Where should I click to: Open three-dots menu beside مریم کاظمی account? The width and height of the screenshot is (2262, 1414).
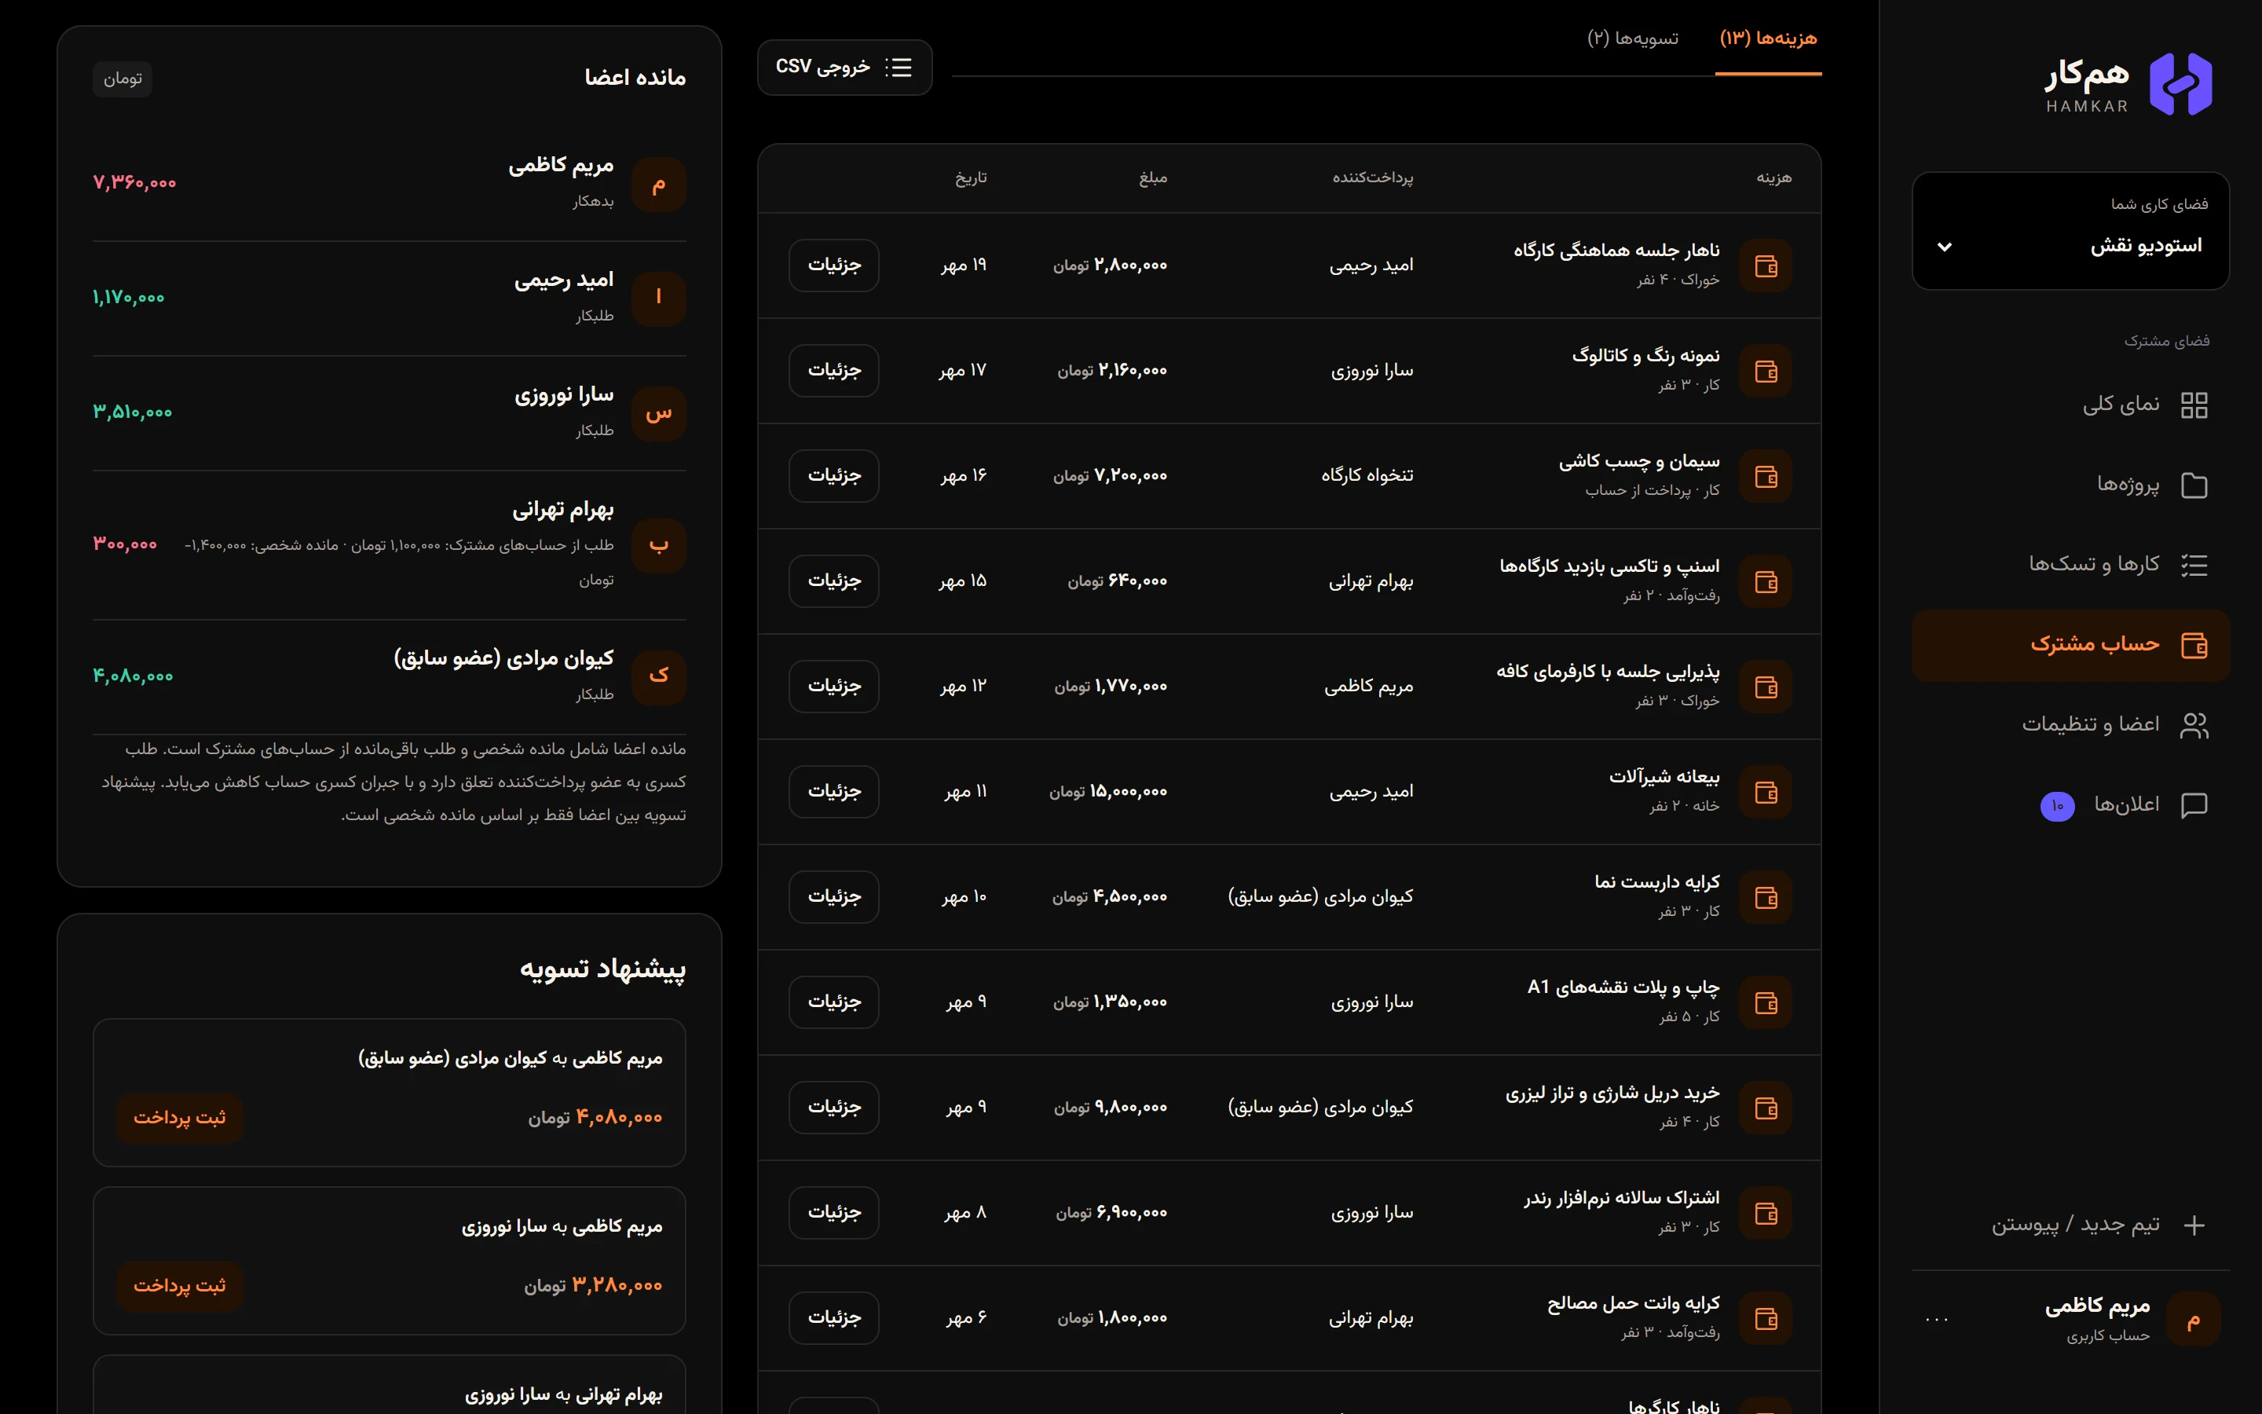1937,1320
